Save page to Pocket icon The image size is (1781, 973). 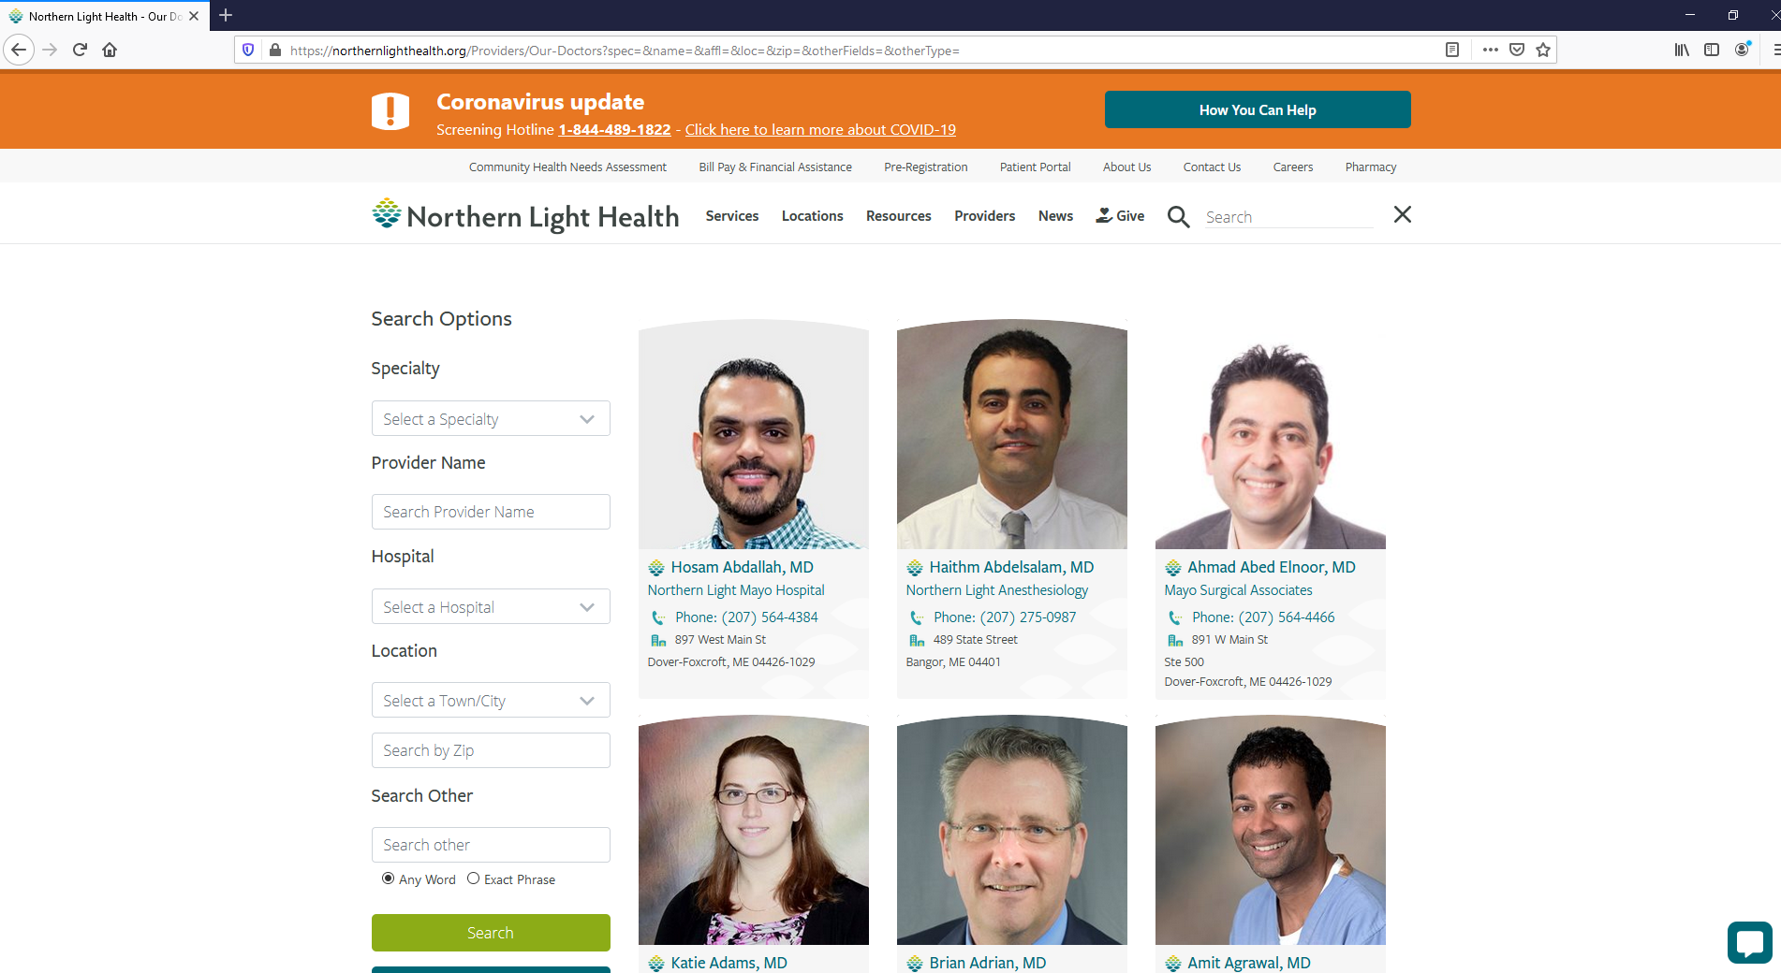coord(1517,50)
